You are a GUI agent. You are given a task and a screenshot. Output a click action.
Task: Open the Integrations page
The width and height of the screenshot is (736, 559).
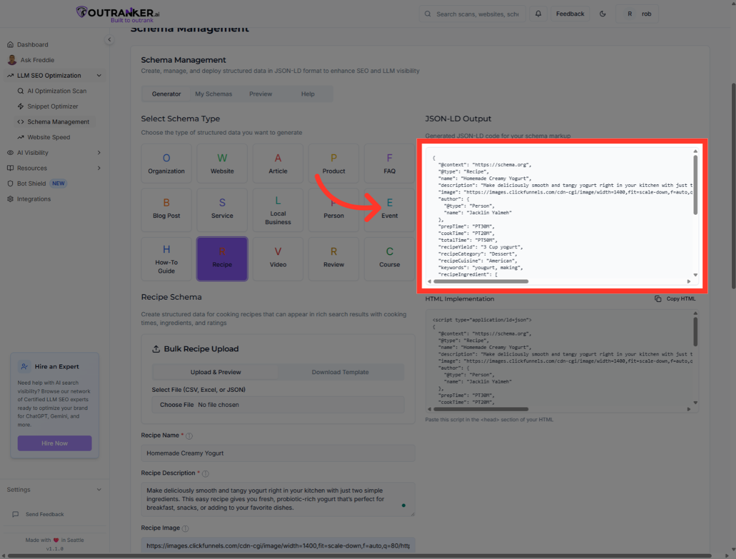click(x=34, y=198)
